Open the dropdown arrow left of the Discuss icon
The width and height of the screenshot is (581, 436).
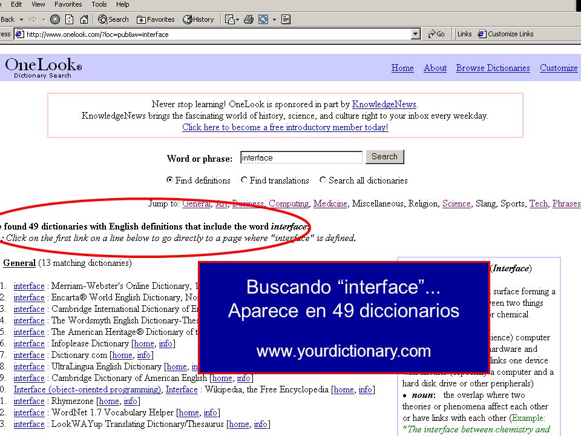tap(274, 19)
